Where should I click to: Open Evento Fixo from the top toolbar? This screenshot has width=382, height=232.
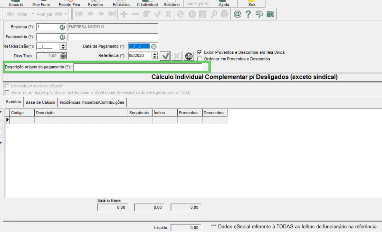[x=69, y=4]
